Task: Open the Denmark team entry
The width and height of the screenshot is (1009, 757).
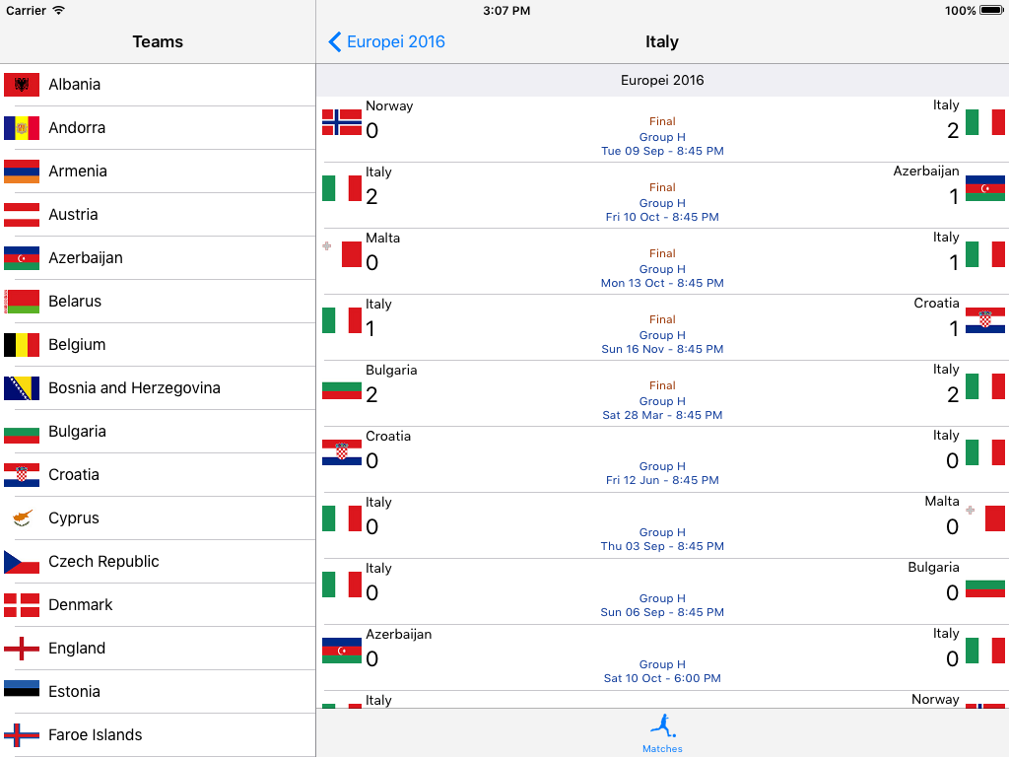Action: (158, 605)
